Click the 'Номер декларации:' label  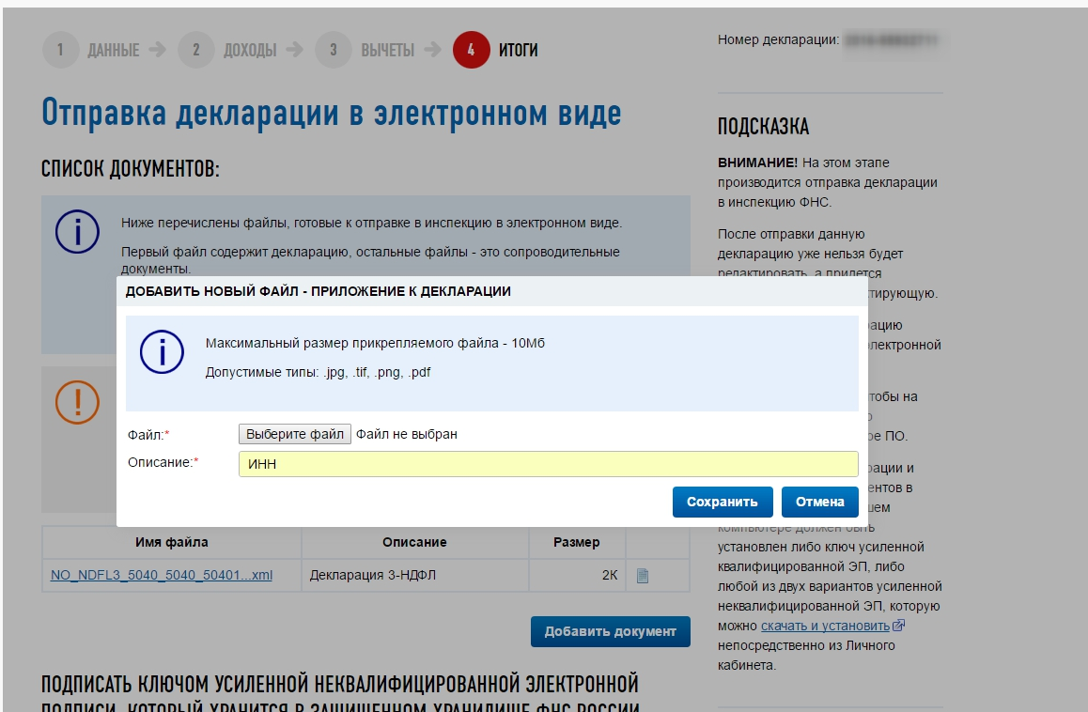tap(779, 40)
